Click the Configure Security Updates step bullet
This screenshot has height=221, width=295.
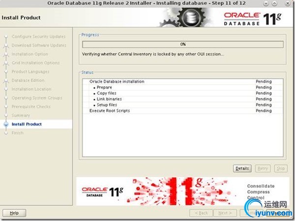point(6,36)
